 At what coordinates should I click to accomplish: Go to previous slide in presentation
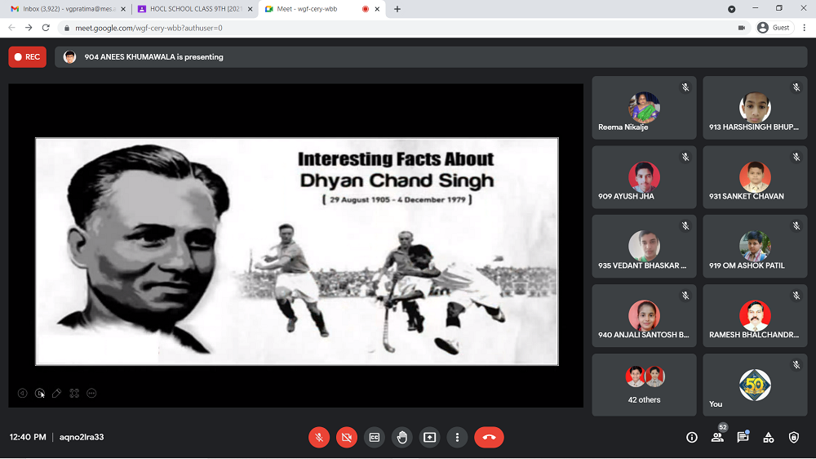click(x=23, y=394)
